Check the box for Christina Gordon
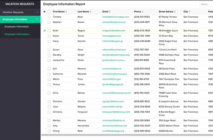This screenshot has width=213, height=140. (49, 102)
